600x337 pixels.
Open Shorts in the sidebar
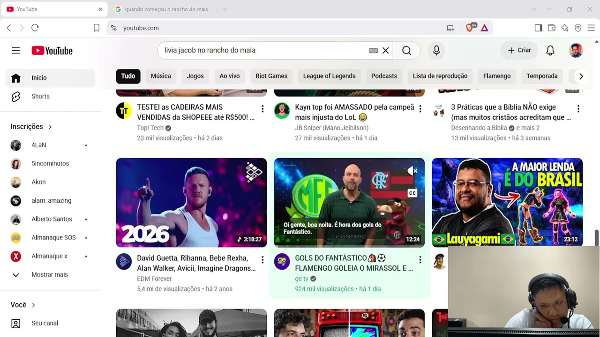click(51, 96)
